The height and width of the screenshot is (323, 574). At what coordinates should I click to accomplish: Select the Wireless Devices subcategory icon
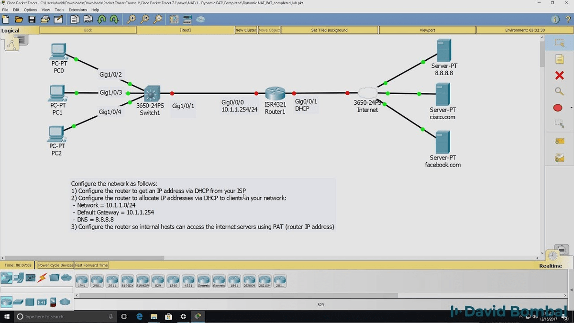coord(42,302)
